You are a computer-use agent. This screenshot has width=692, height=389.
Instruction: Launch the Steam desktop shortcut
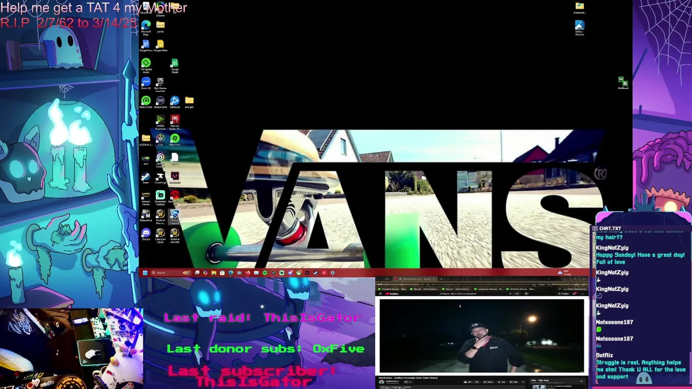[x=146, y=178]
